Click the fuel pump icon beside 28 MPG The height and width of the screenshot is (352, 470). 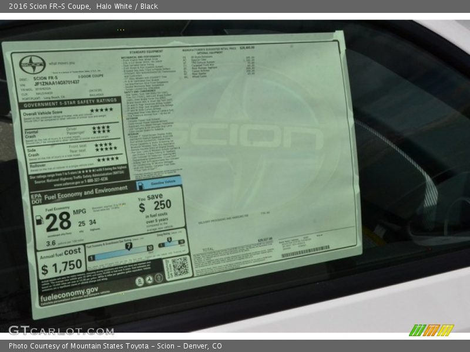40,221
